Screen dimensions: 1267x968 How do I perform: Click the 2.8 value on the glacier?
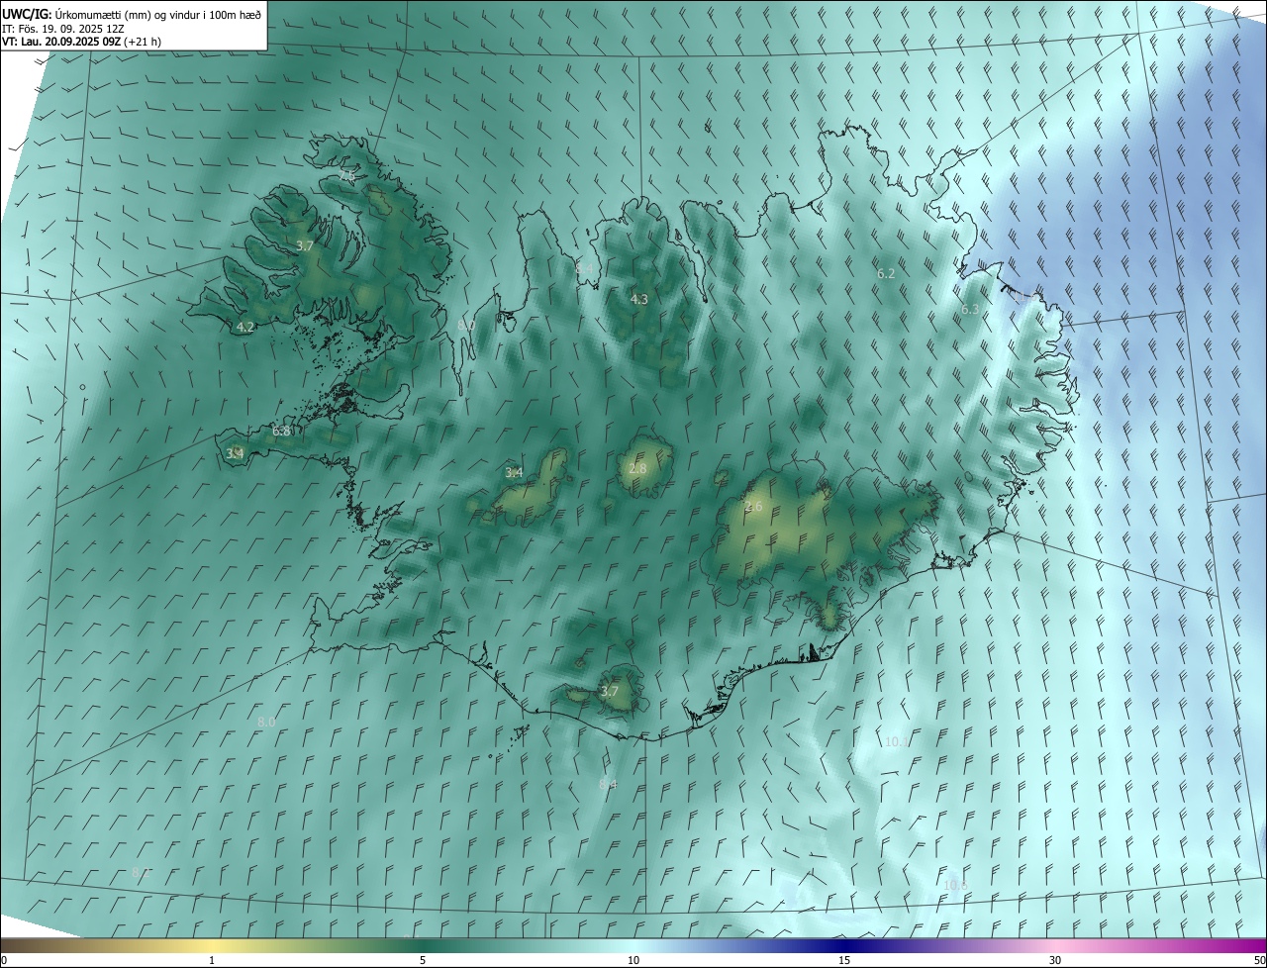point(637,468)
